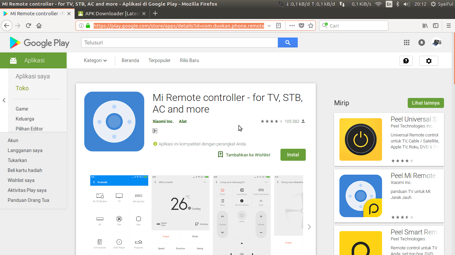
Task: Click the Firefox forward navigation button
Action: (18, 26)
